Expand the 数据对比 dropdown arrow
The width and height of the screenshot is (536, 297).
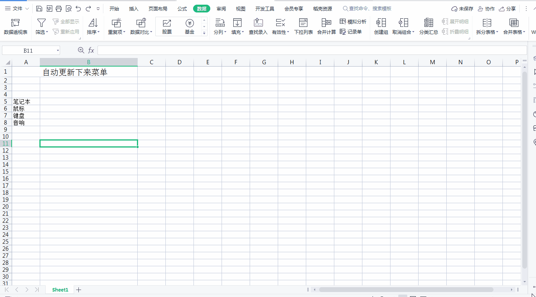152,32
